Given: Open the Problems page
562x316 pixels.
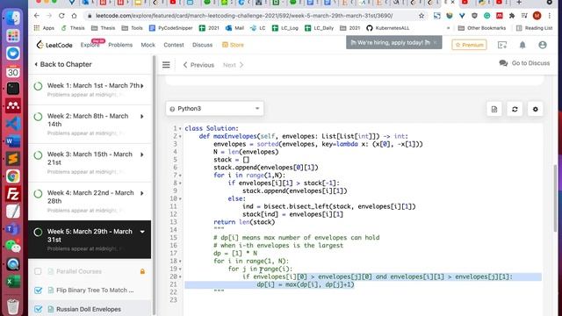Looking at the screenshot, I should (120, 45).
